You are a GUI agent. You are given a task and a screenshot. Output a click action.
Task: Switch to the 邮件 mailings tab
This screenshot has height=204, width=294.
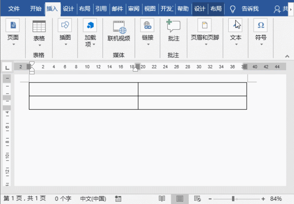[117, 9]
